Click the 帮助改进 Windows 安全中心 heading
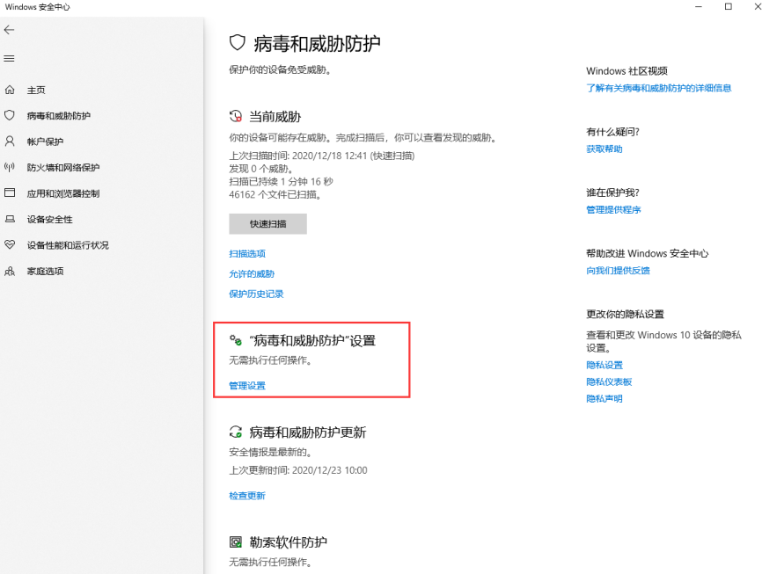This screenshot has height=574, width=762. click(x=648, y=253)
